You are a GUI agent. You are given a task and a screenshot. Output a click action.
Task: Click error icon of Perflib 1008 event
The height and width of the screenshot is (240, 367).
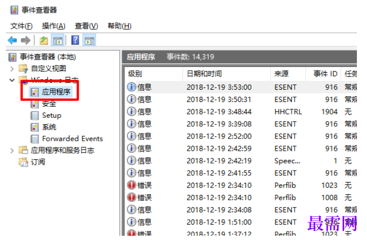click(x=131, y=198)
